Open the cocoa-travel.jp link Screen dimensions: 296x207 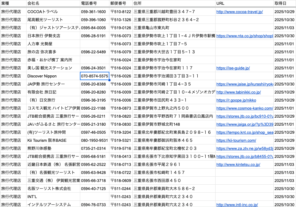tap(239, 12)
